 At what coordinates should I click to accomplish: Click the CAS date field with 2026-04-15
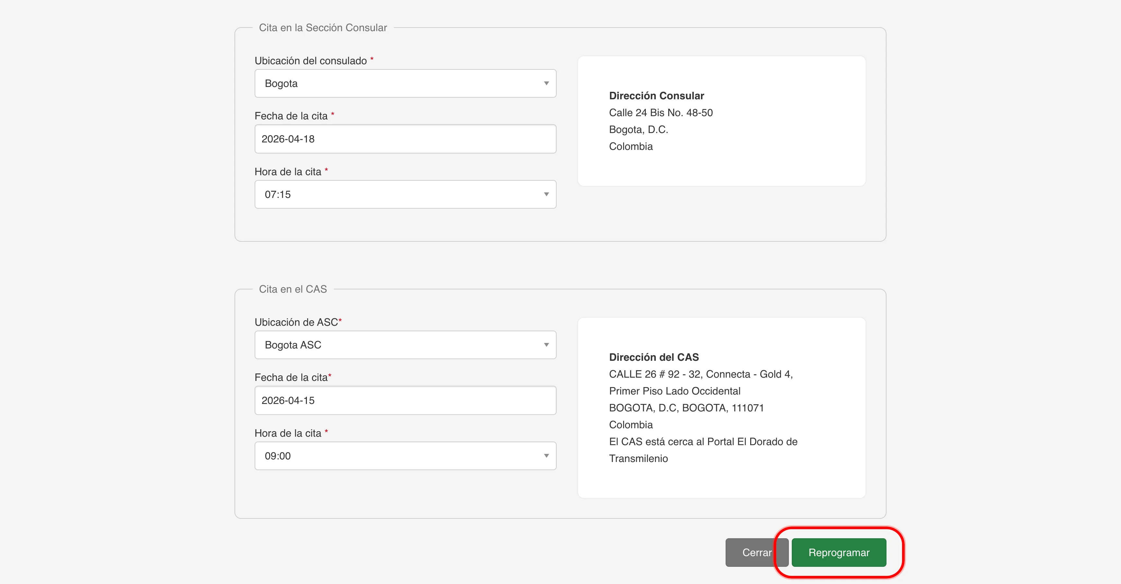pos(405,400)
